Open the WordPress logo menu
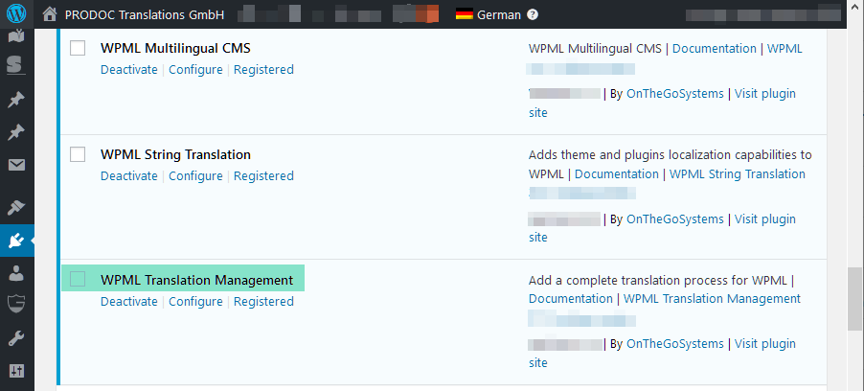 (x=16, y=14)
